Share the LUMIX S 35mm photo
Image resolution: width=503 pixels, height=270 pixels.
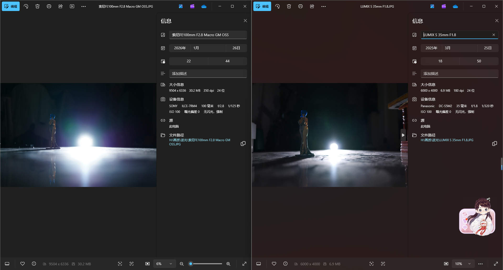point(312,6)
